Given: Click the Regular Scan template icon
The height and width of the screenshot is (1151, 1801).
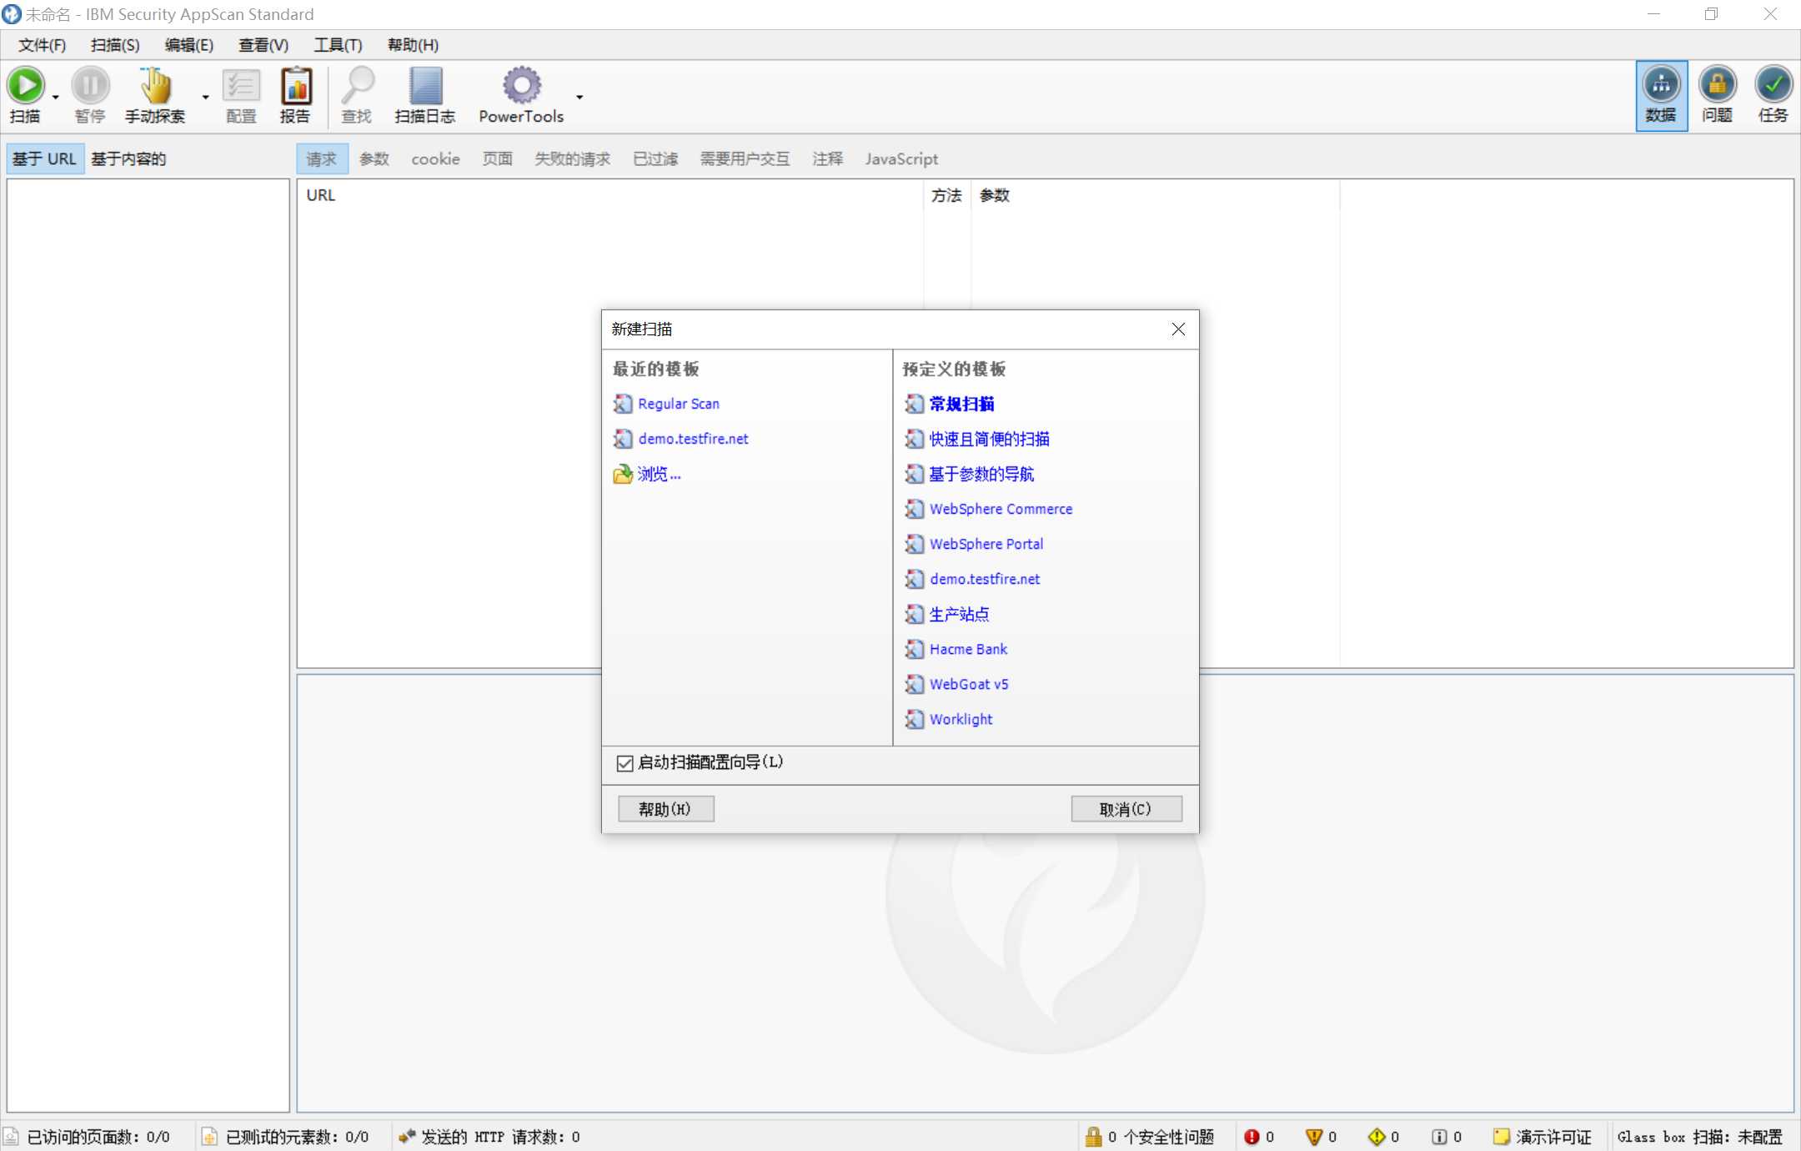Looking at the screenshot, I should coord(623,404).
